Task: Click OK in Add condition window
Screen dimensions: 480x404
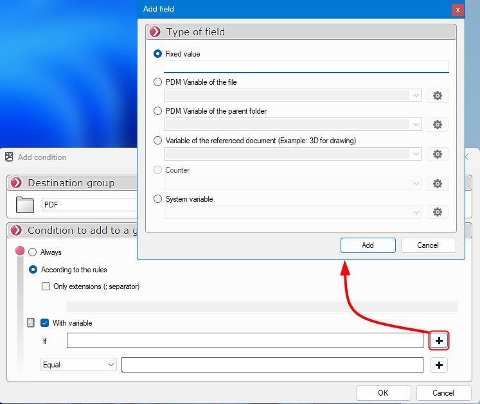Action: click(383, 392)
